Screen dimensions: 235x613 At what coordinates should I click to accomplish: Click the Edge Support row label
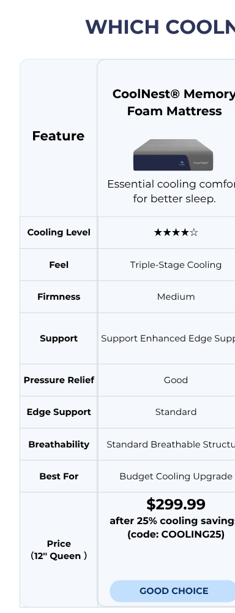tap(59, 412)
